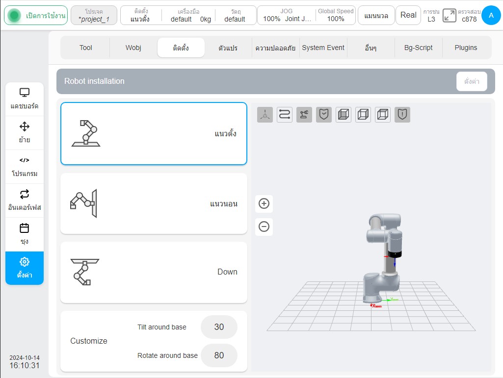This screenshot has width=503, height=378.
Task: Switch to the Bg-Script tab
Action: [x=418, y=48]
